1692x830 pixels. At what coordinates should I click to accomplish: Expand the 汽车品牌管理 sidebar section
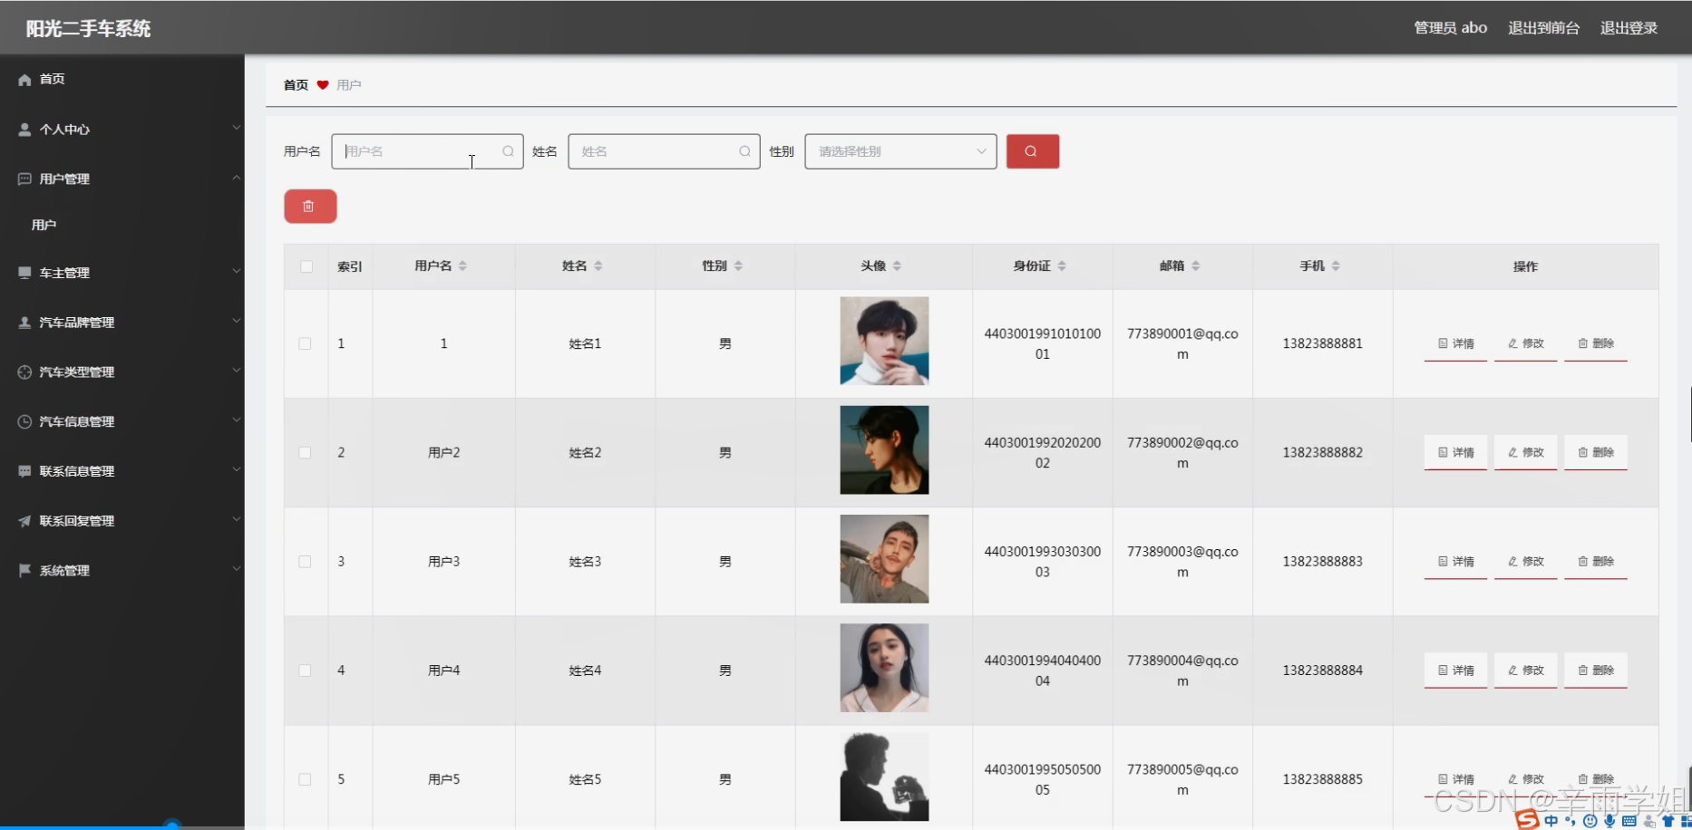pos(76,322)
